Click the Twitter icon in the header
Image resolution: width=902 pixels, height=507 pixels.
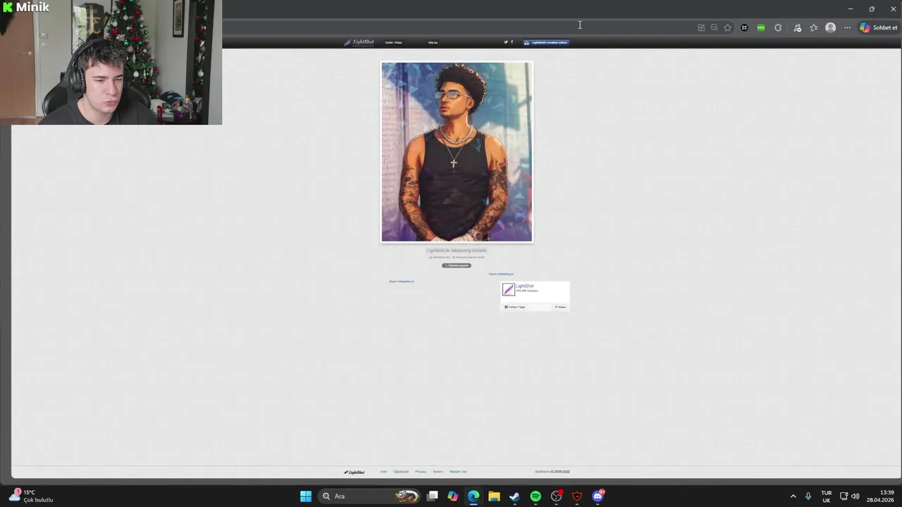click(505, 42)
